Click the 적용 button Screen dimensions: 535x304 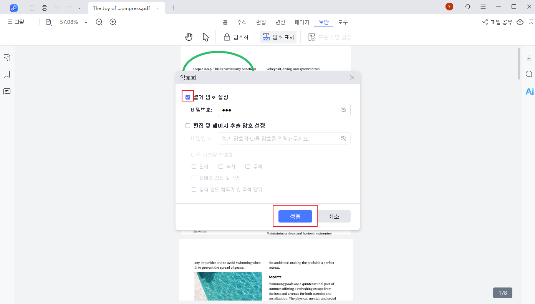click(x=295, y=216)
